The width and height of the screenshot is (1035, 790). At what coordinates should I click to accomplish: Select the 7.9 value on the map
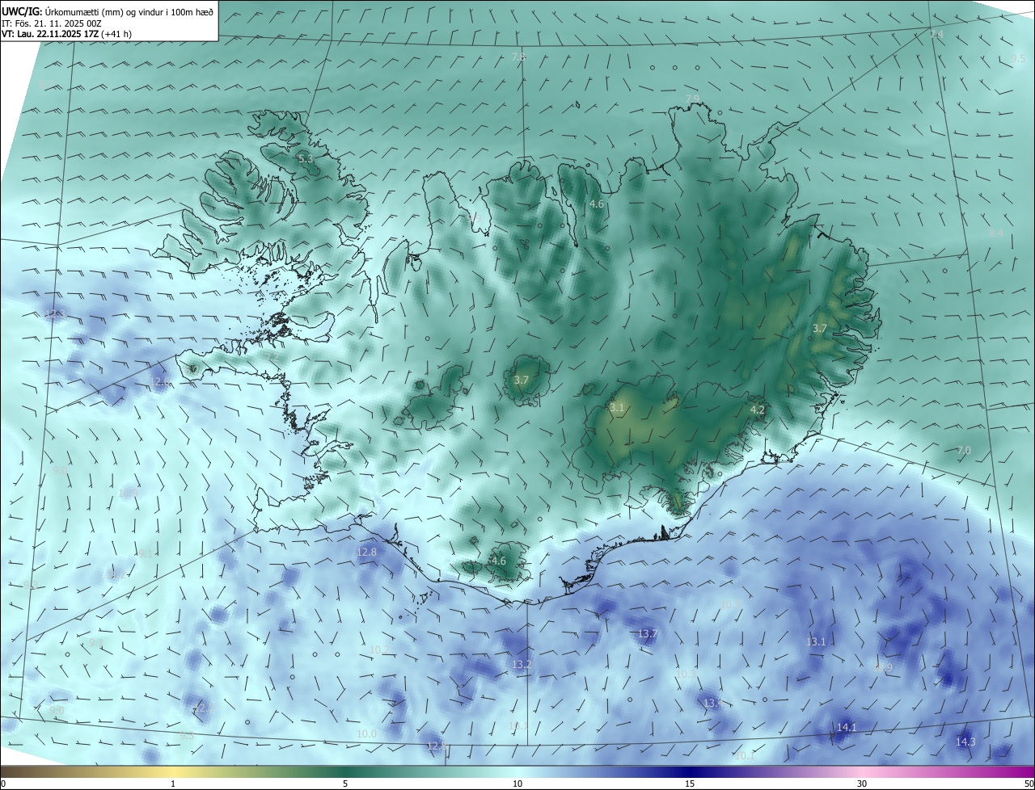(x=692, y=99)
